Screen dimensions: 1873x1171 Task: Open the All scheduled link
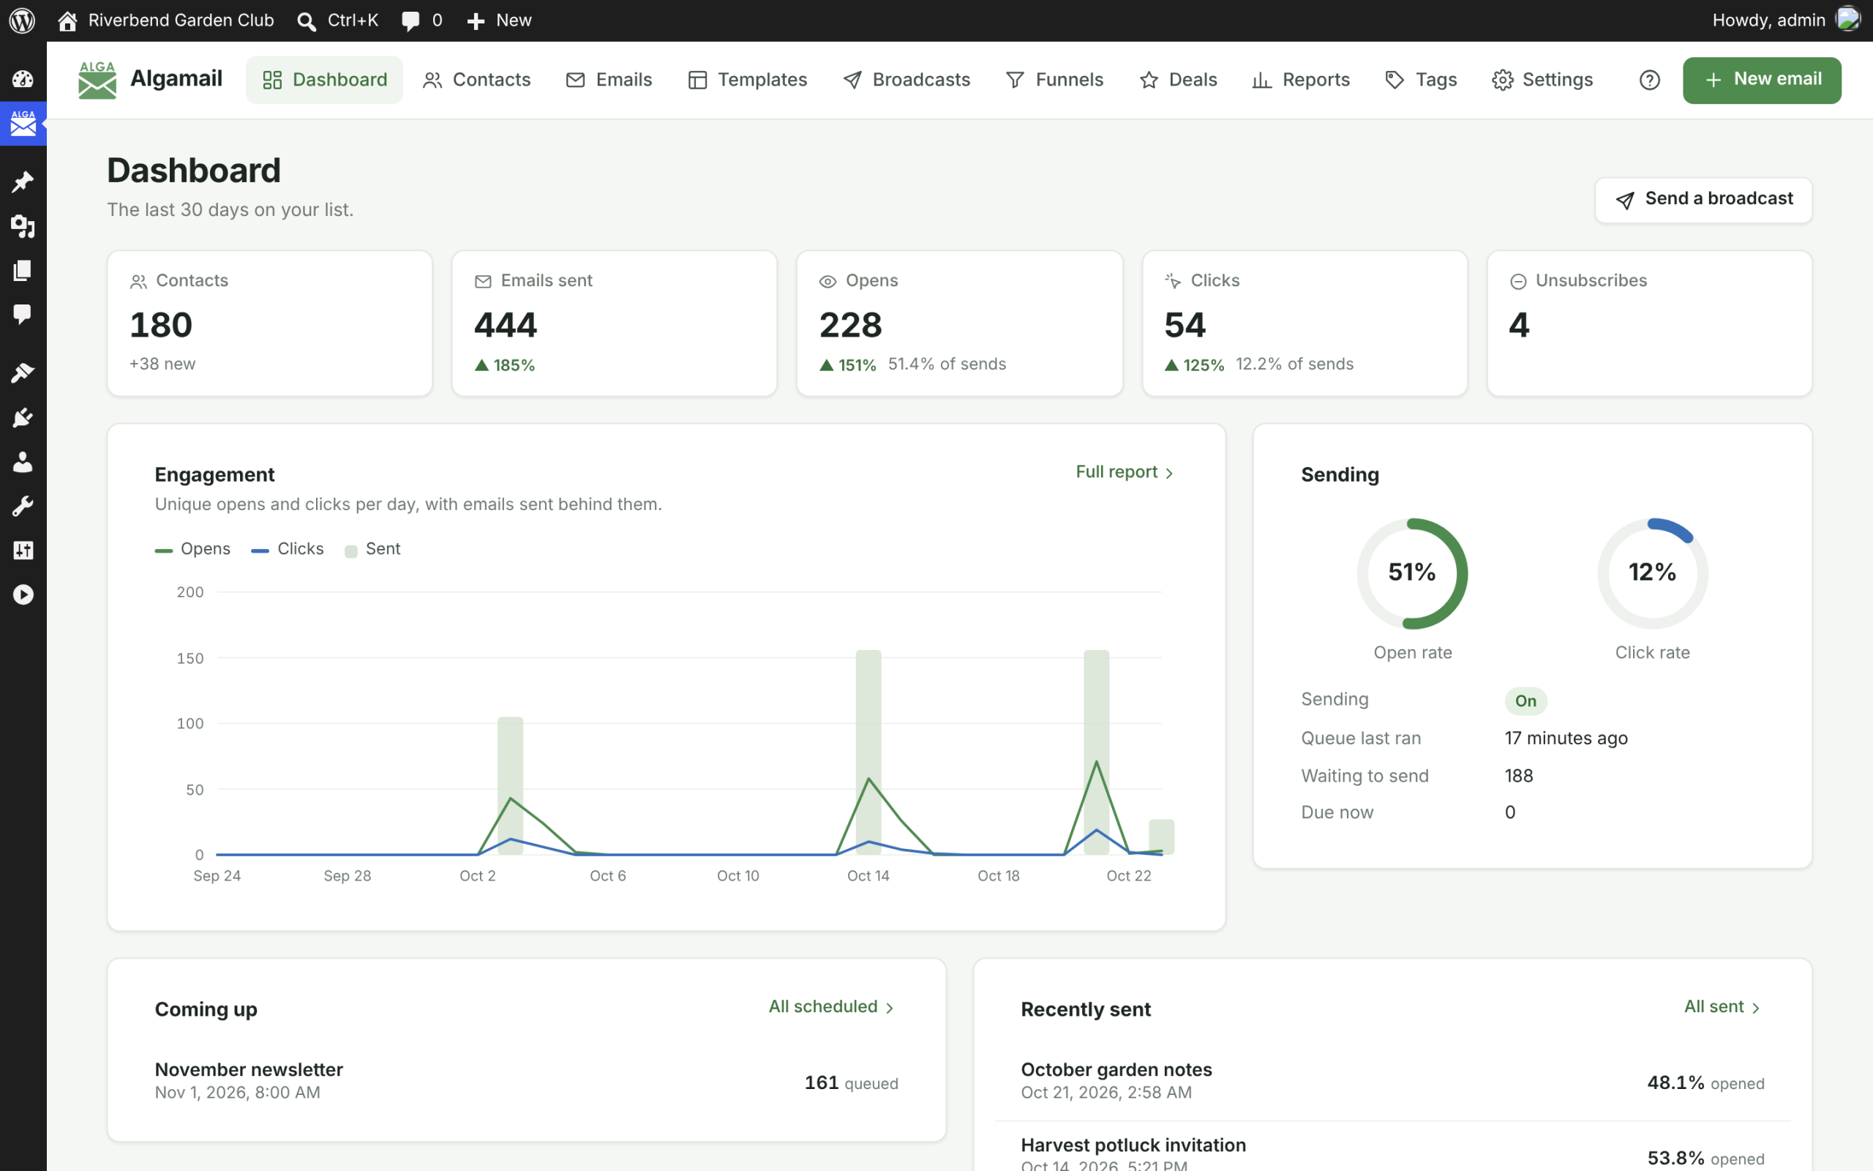click(832, 1007)
